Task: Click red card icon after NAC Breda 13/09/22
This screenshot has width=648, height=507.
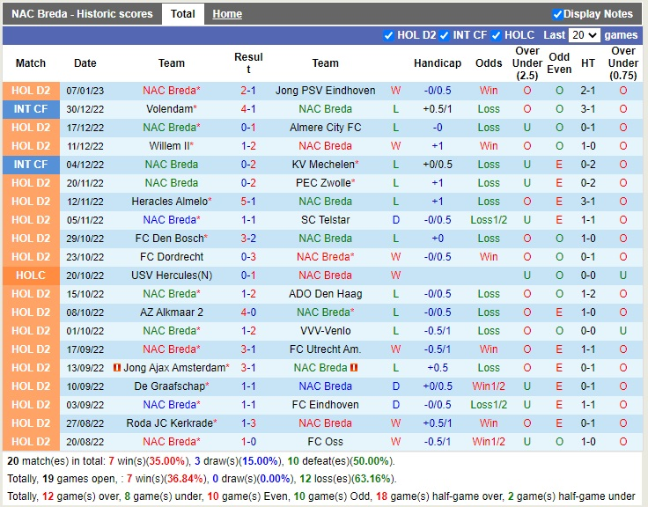Action: tap(354, 367)
